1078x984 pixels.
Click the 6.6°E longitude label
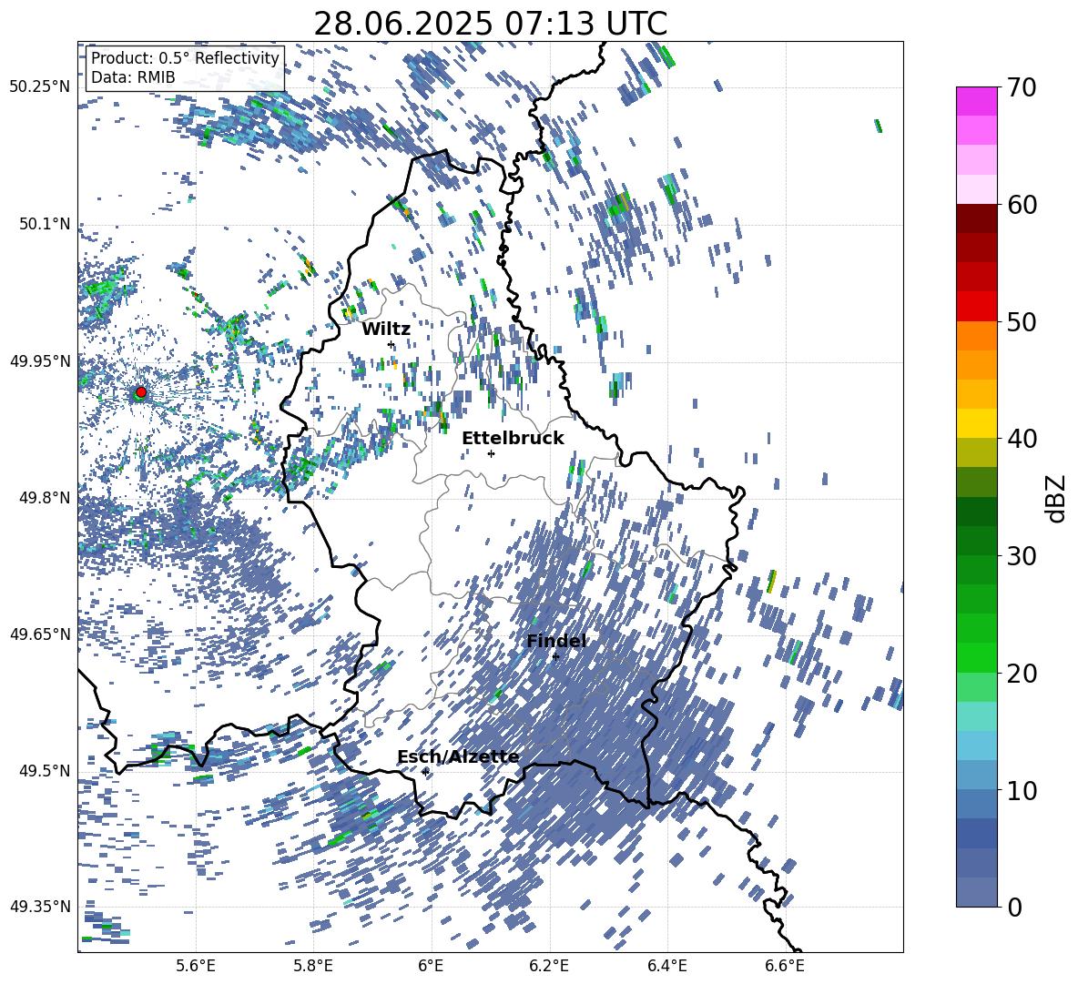click(785, 966)
